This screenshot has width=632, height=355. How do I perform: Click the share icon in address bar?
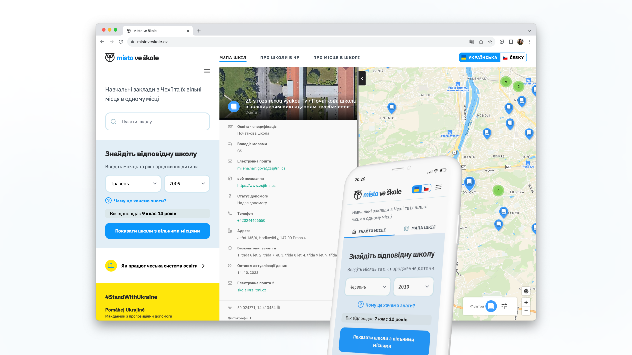(481, 42)
